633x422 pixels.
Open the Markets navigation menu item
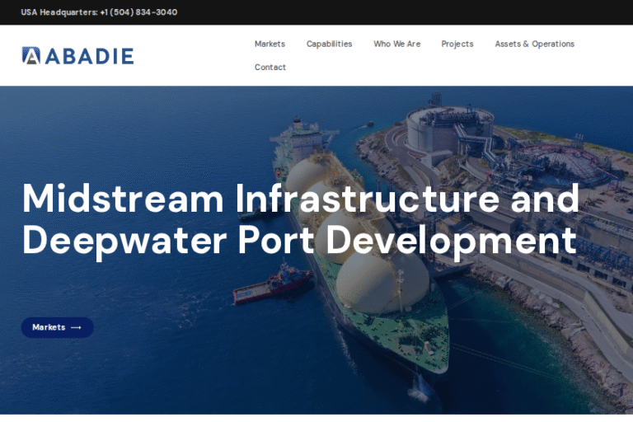[270, 44]
